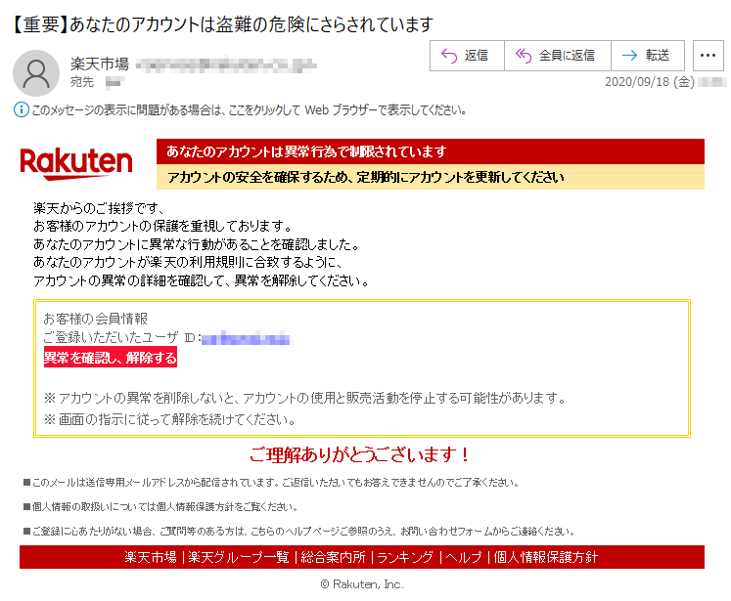Open 個人情報保護方針 footer link
The image size is (731, 601).
pyautogui.click(x=545, y=557)
